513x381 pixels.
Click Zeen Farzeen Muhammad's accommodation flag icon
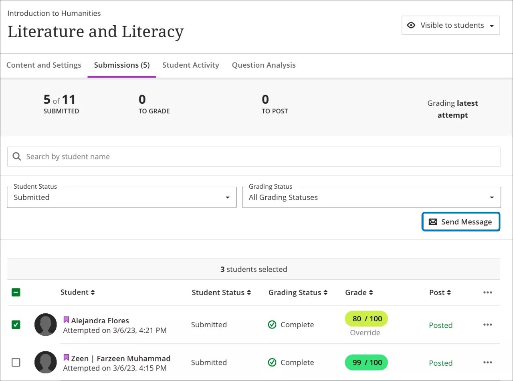pyautogui.click(x=66, y=357)
